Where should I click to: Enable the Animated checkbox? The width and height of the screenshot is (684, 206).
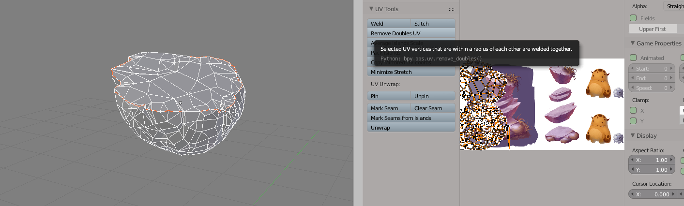tap(633, 58)
